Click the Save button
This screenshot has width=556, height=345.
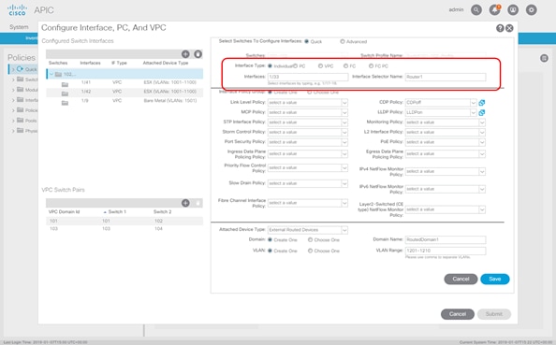click(494, 280)
